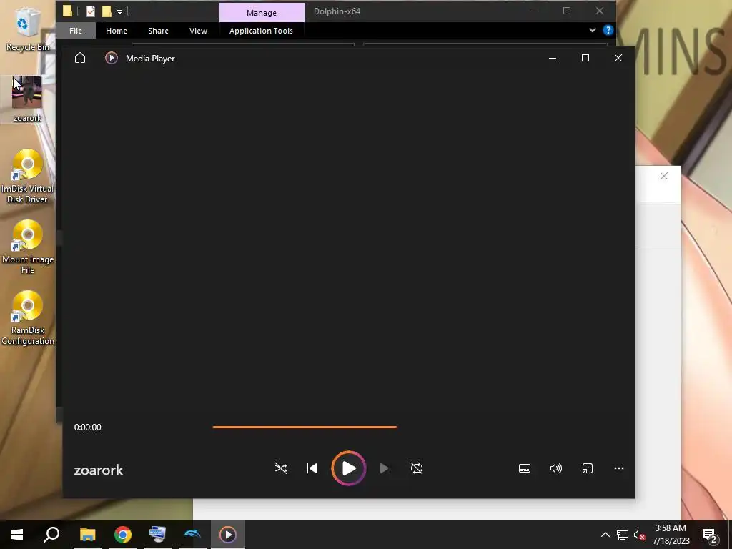Open clock and date flyout
Viewport: 732px width, 549px height.
[671, 535]
